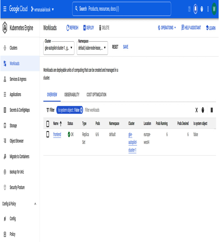
Task: Tick the frontend row checkbox
Action: (48, 134)
